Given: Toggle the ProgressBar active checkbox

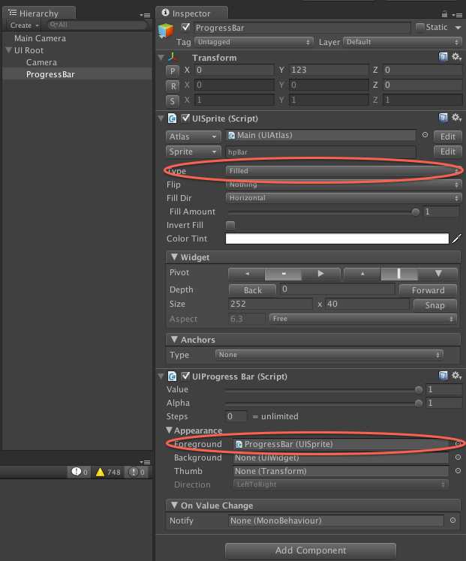Looking at the screenshot, I should (x=185, y=27).
